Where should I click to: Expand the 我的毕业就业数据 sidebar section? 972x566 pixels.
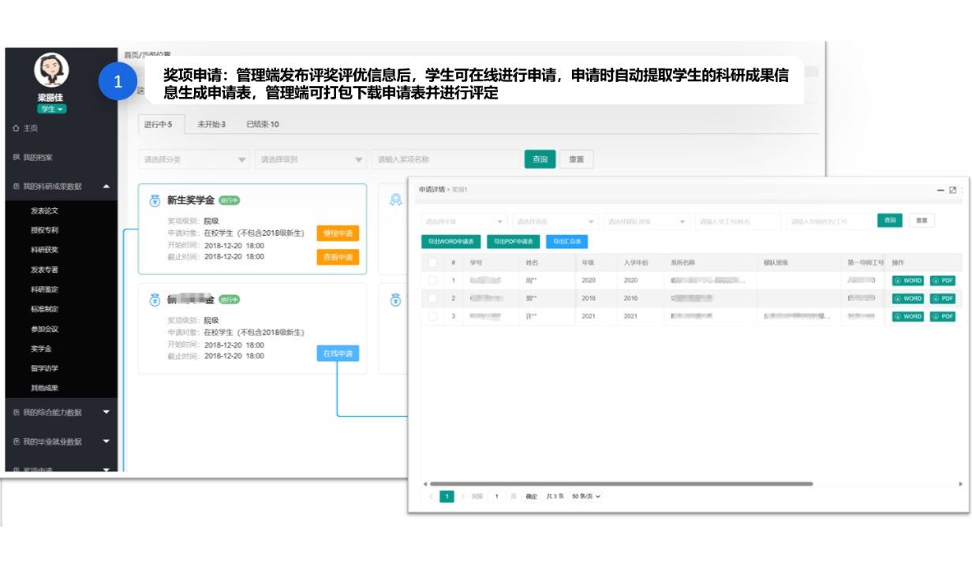[62, 441]
